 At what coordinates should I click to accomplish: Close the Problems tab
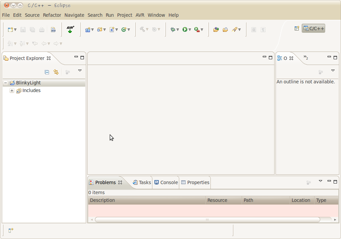(120, 182)
